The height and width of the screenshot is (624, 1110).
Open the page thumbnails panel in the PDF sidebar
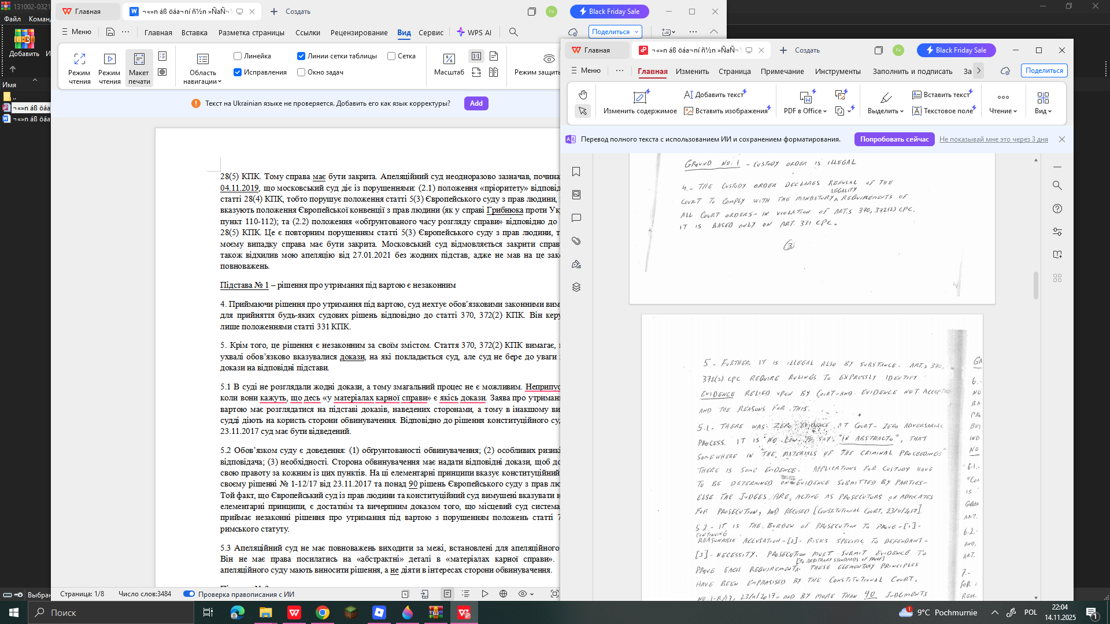[x=576, y=195]
